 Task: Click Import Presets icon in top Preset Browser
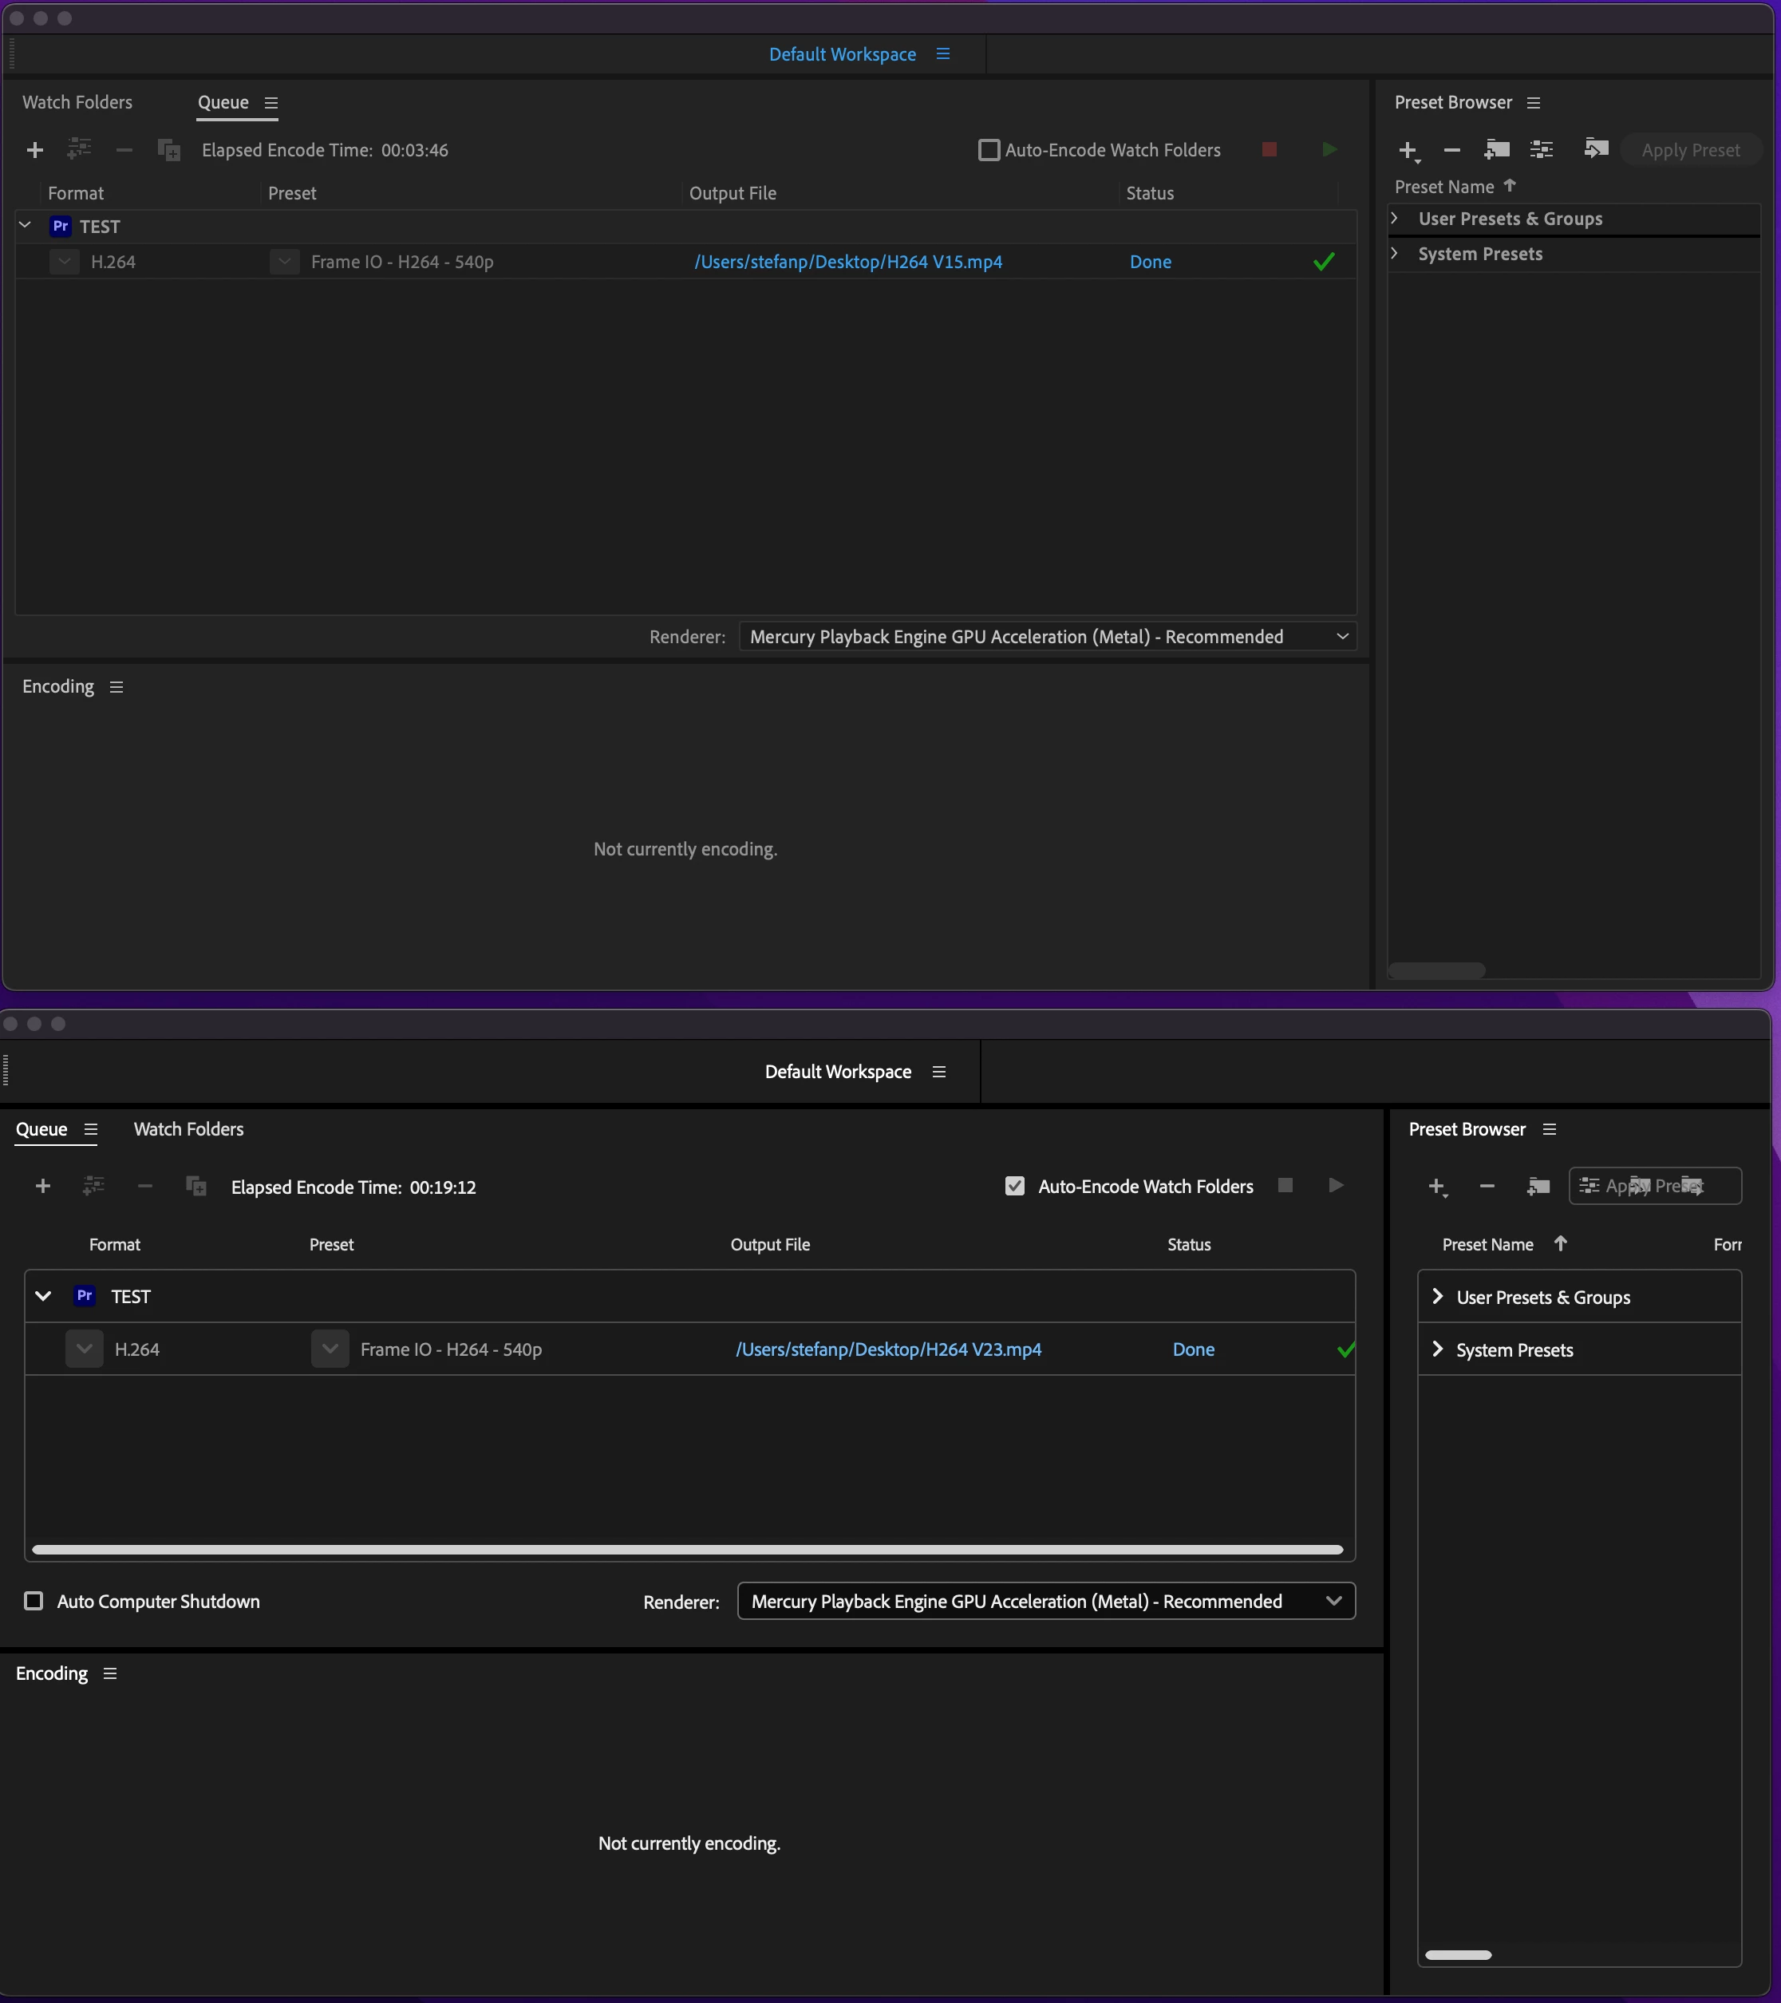1596,149
